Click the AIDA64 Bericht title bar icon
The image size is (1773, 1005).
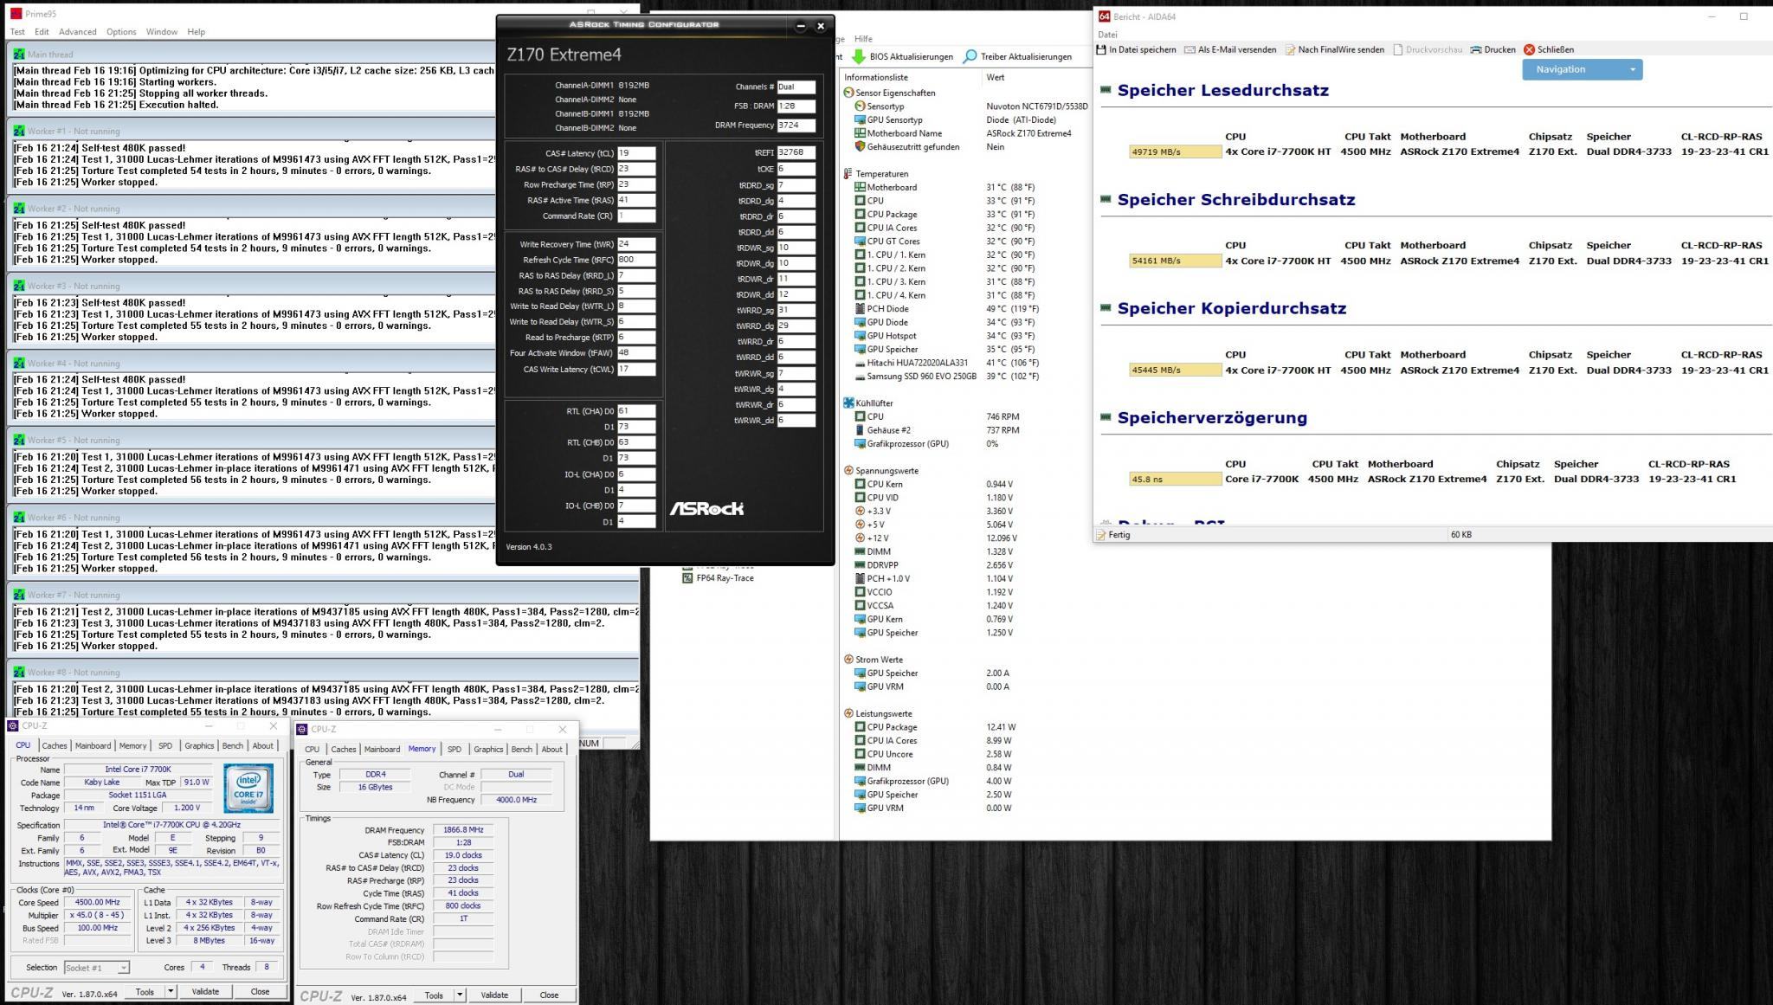[1104, 16]
